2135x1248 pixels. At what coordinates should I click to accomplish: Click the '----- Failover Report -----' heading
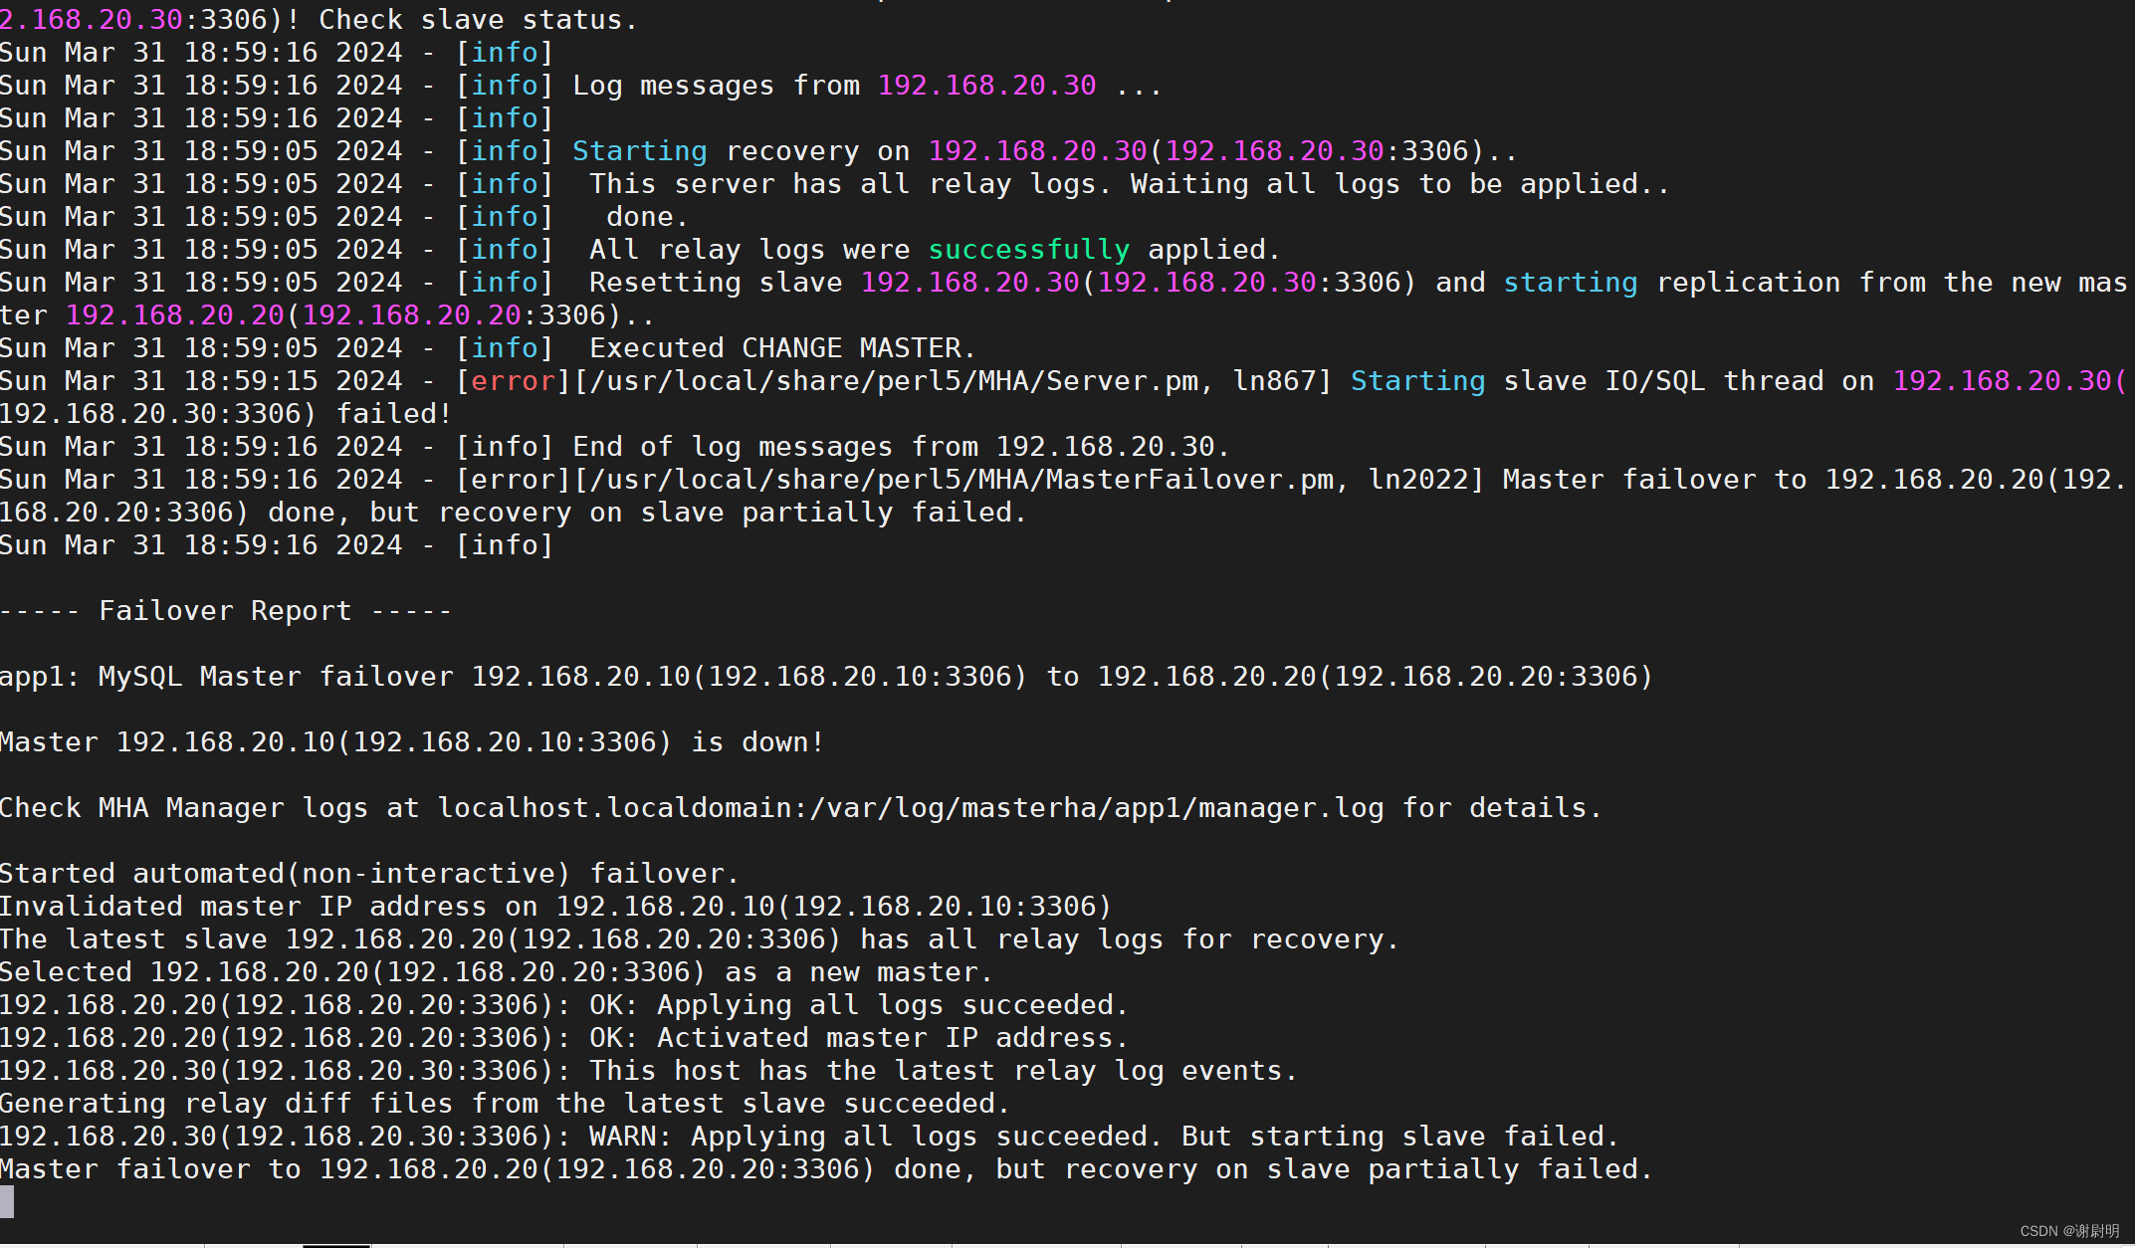[226, 611]
